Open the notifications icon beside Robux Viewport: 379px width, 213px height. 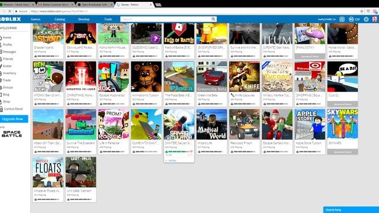coord(342,19)
